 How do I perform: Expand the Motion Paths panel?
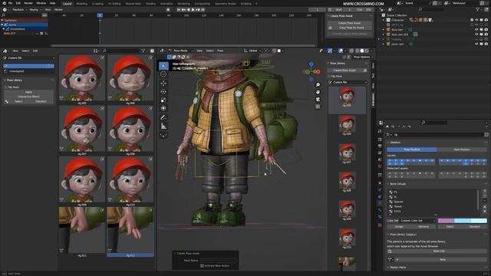click(388, 268)
